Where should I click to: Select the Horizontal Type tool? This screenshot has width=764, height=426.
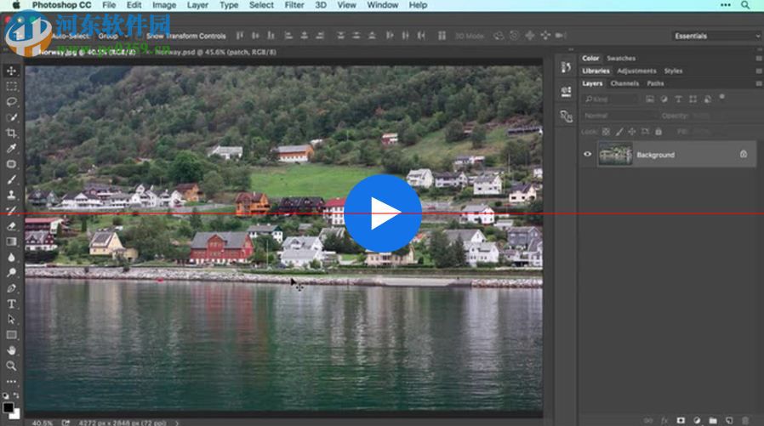(x=11, y=304)
